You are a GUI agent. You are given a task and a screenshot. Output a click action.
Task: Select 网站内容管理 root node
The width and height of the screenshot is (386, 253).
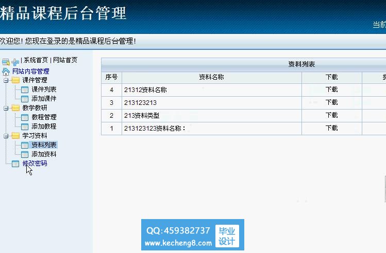point(31,71)
